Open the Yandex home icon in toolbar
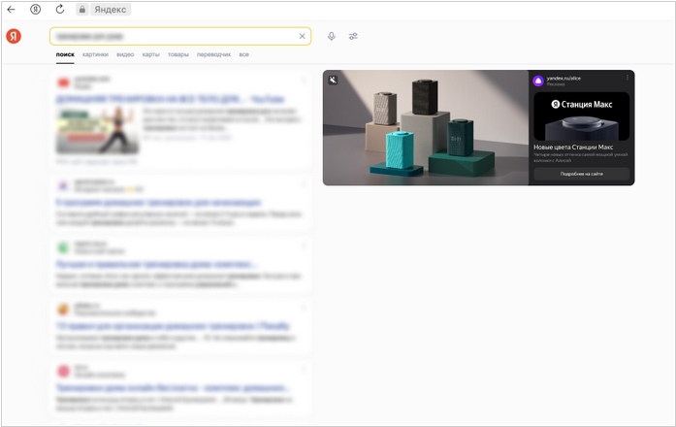676x427 pixels. [35, 9]
